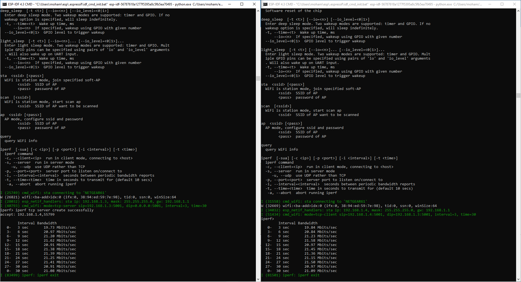Close the right ESP-IDF CMD window
Image resolution: width=521 pixels, height=282 pixels.
[x=514, y=4]
